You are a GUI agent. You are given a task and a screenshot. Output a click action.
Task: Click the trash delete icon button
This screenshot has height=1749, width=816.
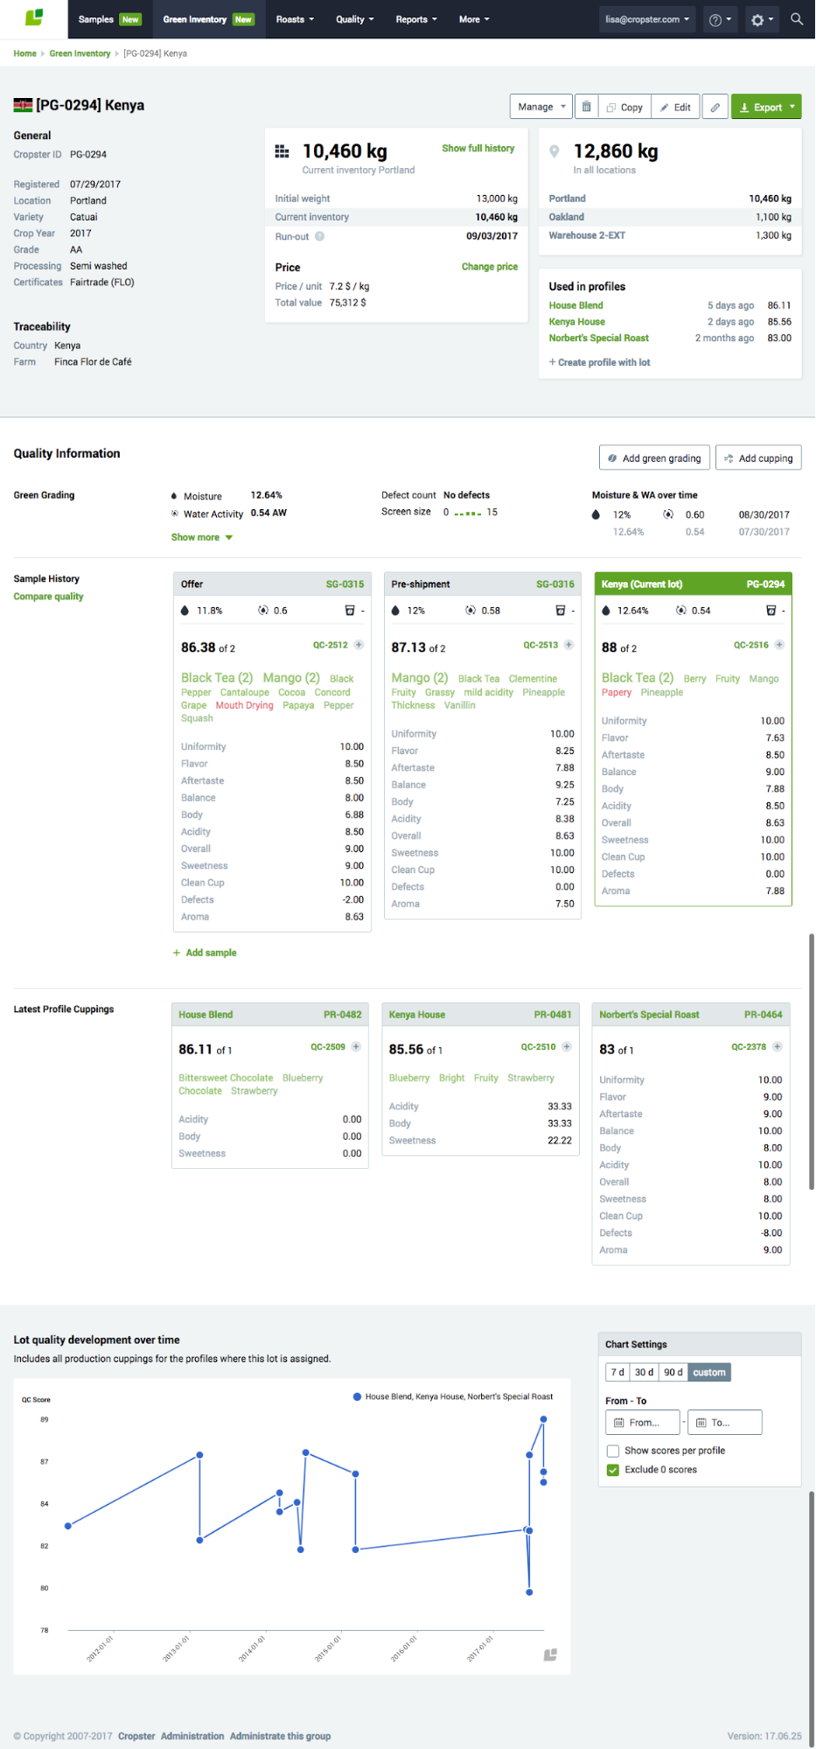click(x=587, y=107)
